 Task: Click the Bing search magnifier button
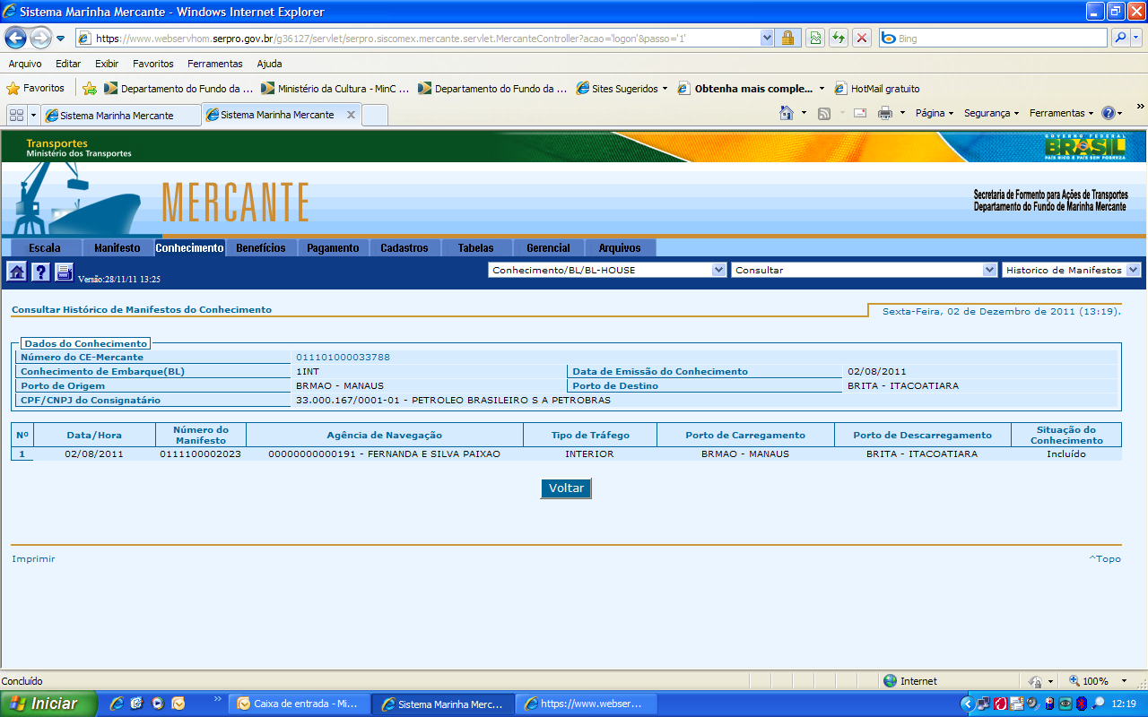click(1120, 38)
